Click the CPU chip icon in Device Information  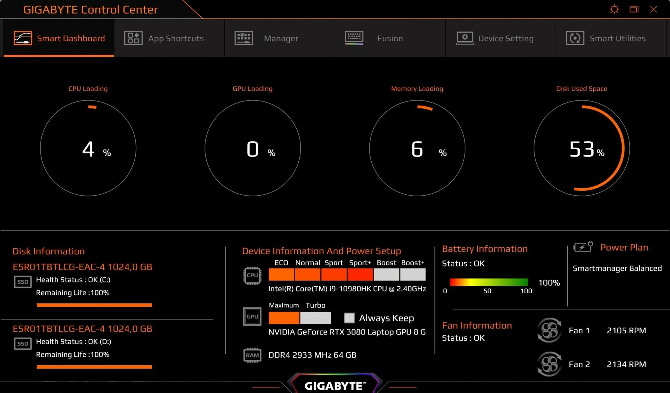click(252, 275)
